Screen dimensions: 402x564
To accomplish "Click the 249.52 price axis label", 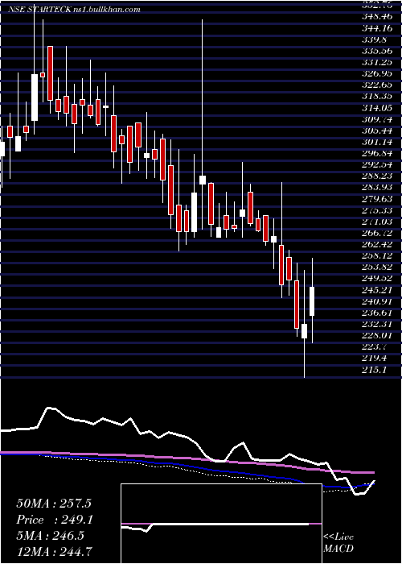I will [376, 280].
